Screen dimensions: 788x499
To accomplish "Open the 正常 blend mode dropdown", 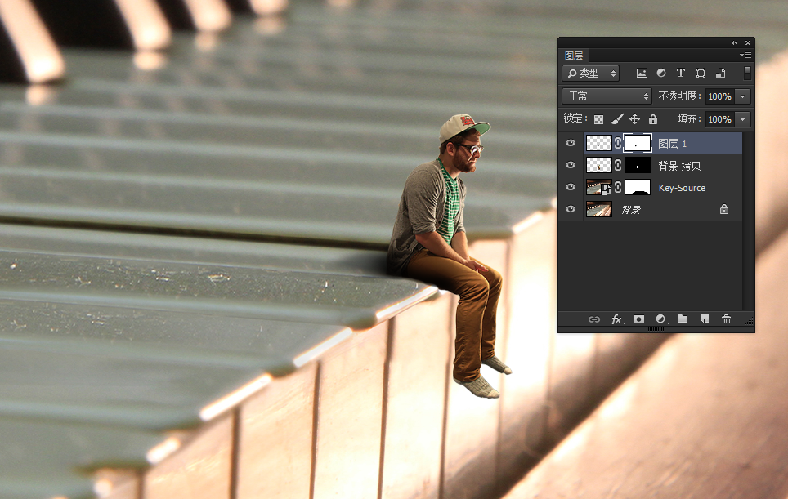I will point(607,96).
